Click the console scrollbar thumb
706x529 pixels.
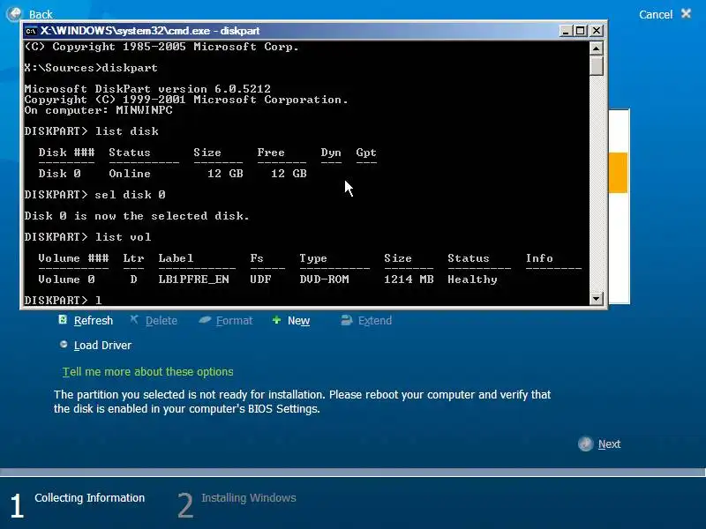pyautogui.click(x=597, y=65)
